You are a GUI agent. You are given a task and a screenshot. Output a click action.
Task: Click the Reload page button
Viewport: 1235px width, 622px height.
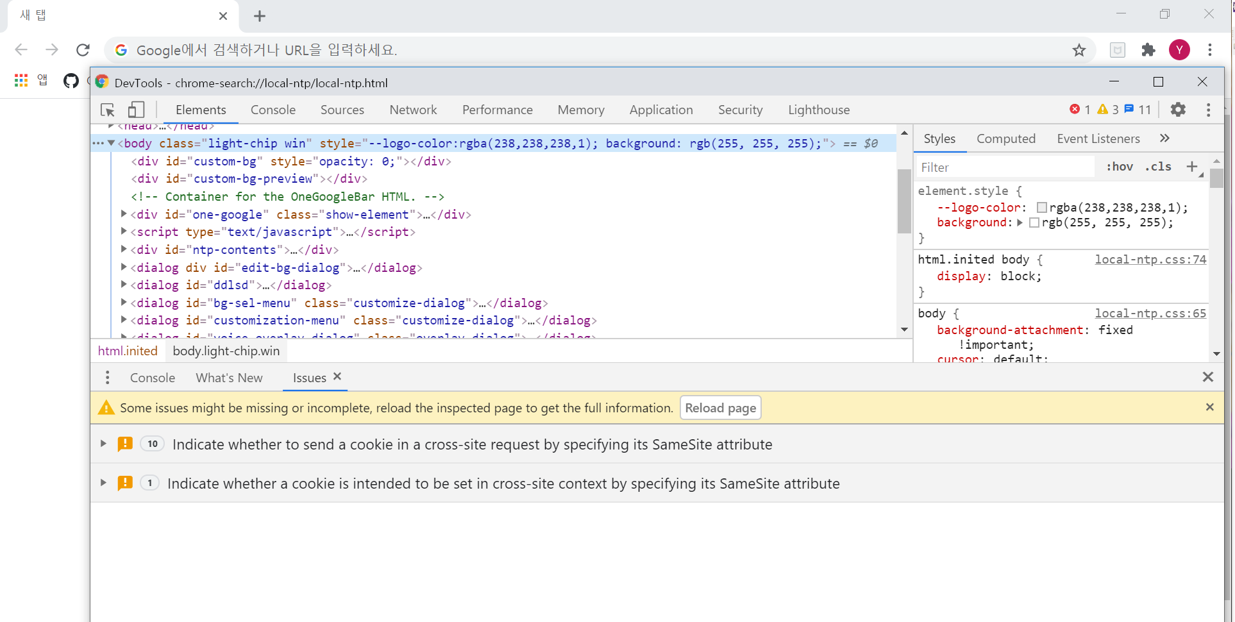coord(721,408)
